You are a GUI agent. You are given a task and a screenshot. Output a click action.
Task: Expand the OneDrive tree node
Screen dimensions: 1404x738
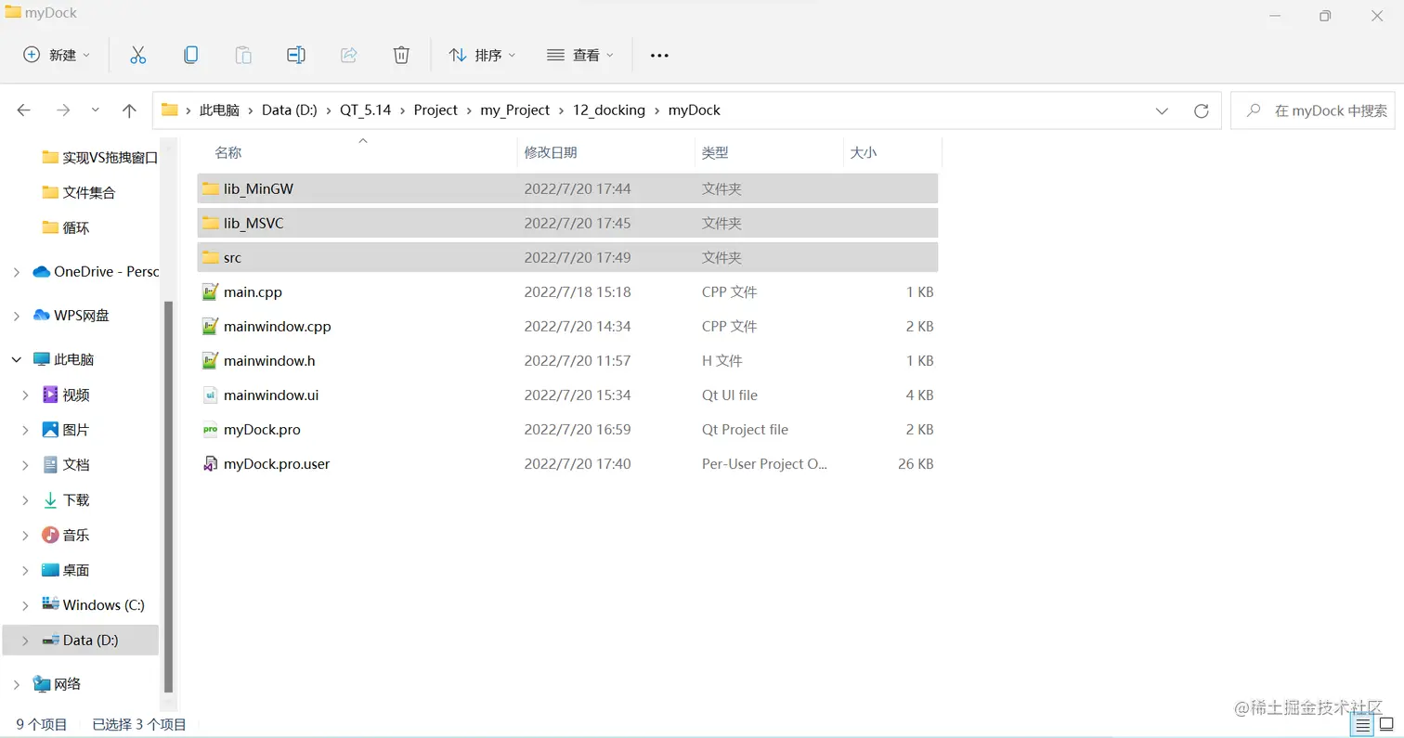click(17, 272)
